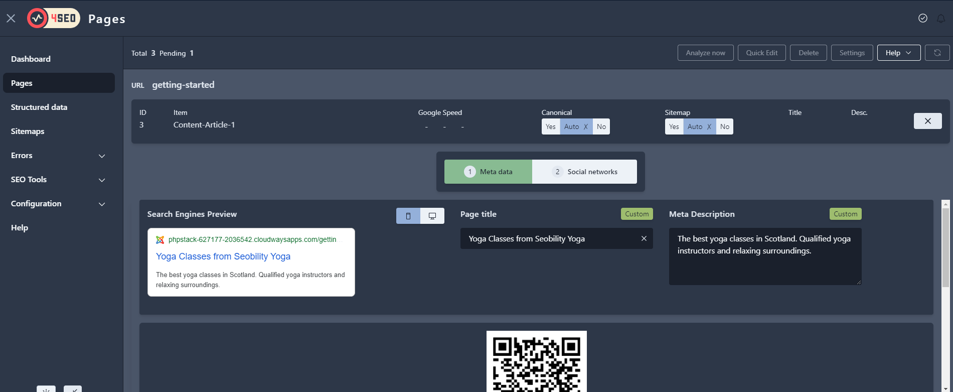Expand the Configuration sidebar section

(x=59, y=204)
